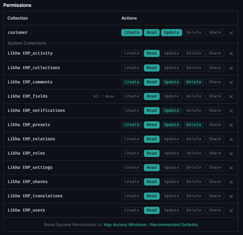
Task: Disable Read permission on Likha ERP_collections
Action: 152,68
